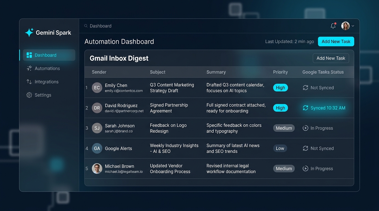379x211 pixels.
Task: Open Signed Partnership Agreement subject
Action: (x=169, y=108)
